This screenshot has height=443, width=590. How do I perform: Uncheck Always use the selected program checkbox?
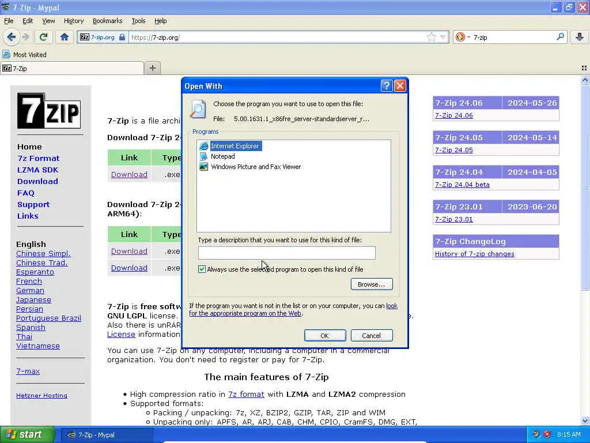click(x=202, y=269)
